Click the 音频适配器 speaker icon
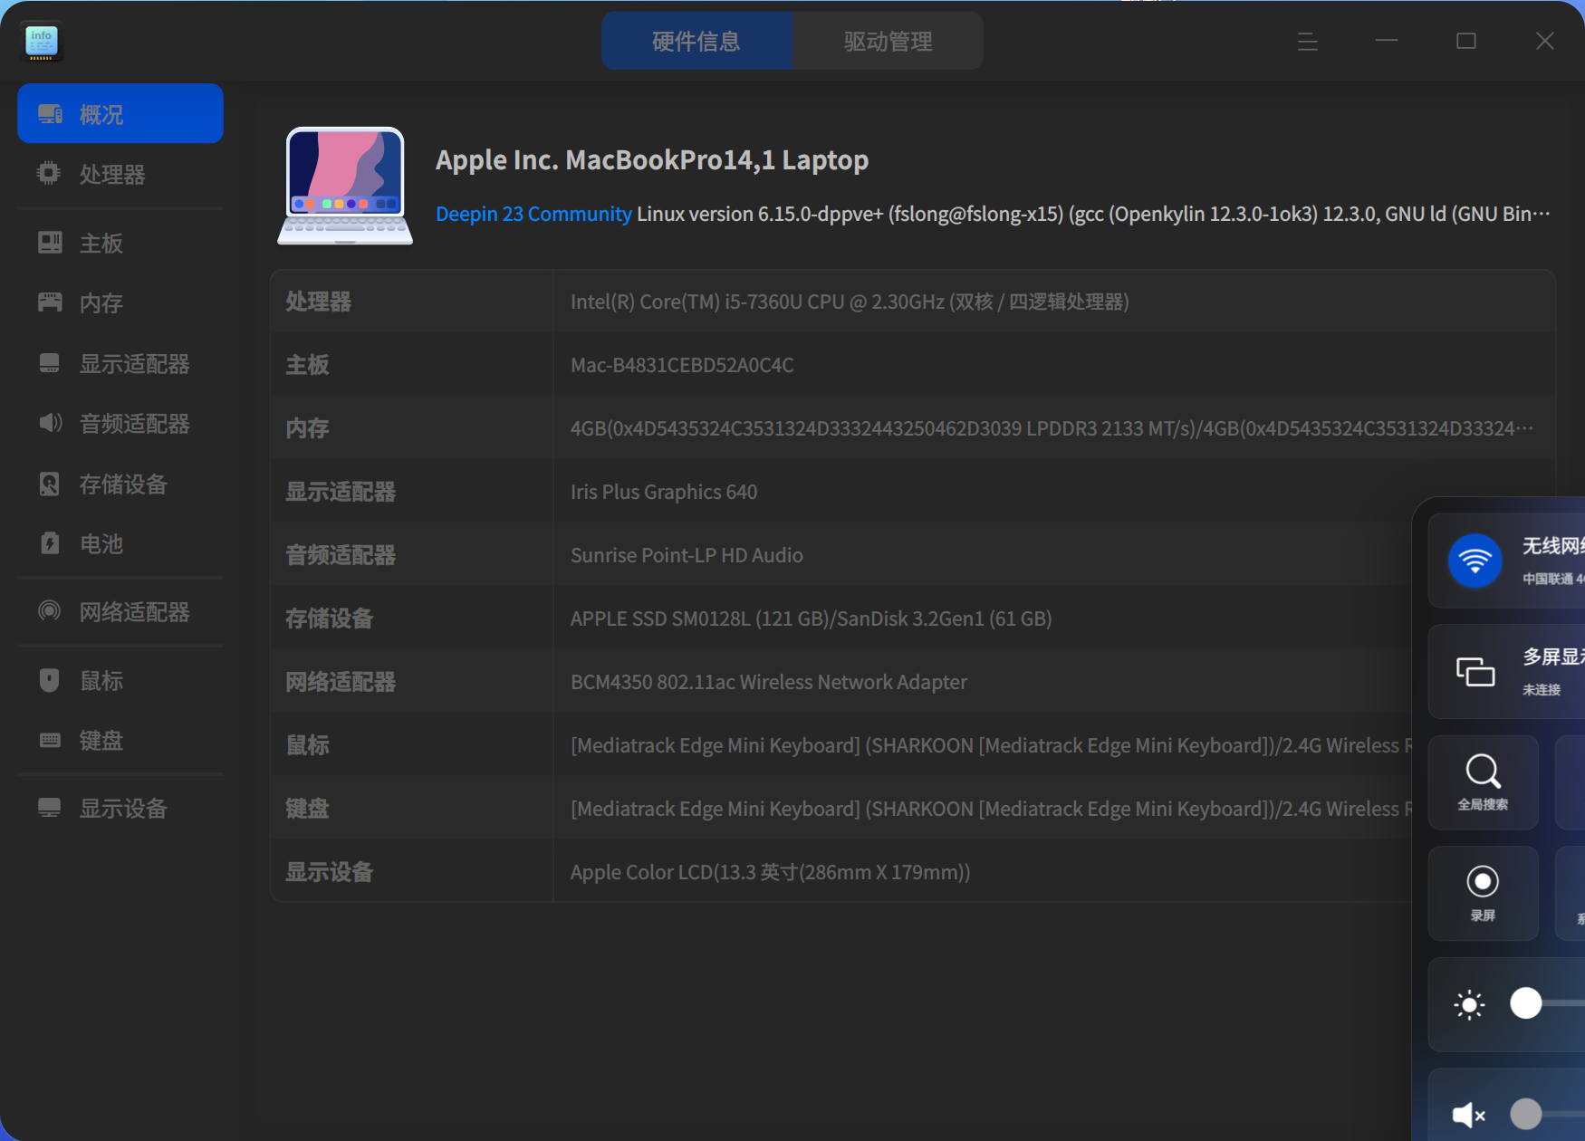This screenshot has width=1585, height=1141. point(50,423)
